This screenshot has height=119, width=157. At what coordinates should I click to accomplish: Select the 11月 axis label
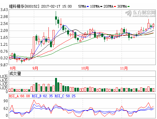click(124, 68)
